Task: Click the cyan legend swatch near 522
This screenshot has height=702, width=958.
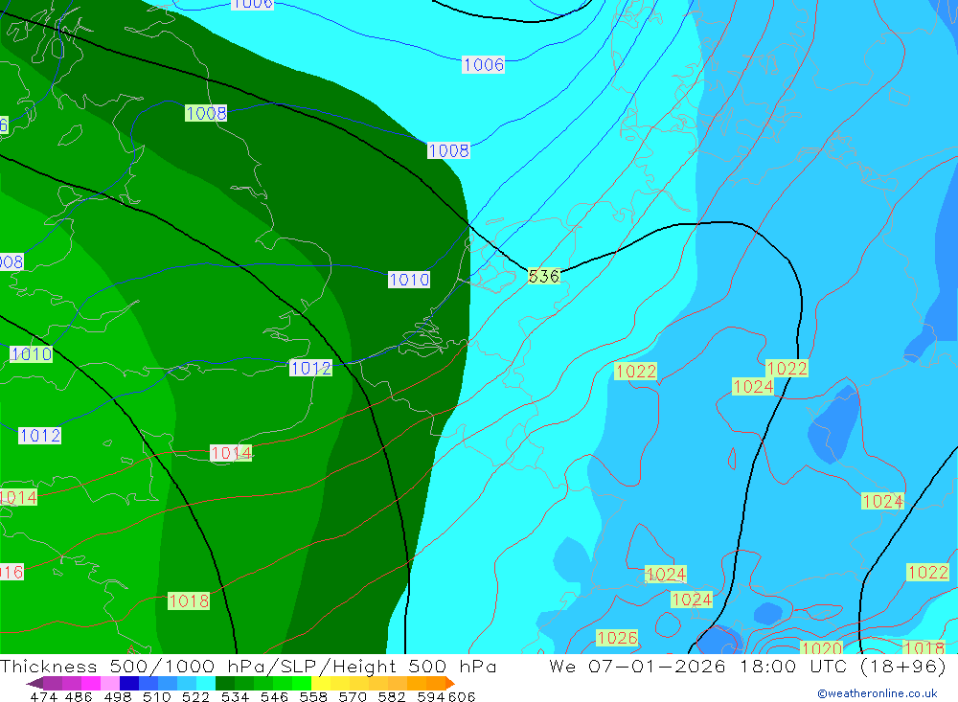Action: click(x=206, y=683)
